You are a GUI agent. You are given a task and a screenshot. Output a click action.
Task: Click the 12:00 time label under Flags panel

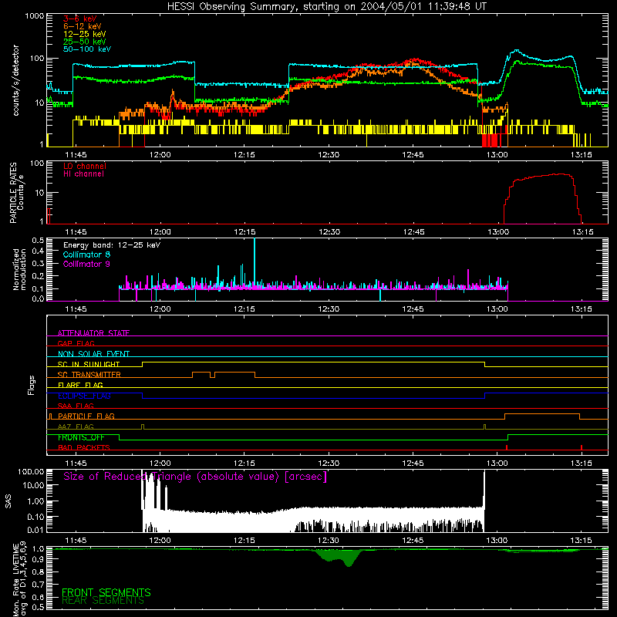tap(160, 463)
